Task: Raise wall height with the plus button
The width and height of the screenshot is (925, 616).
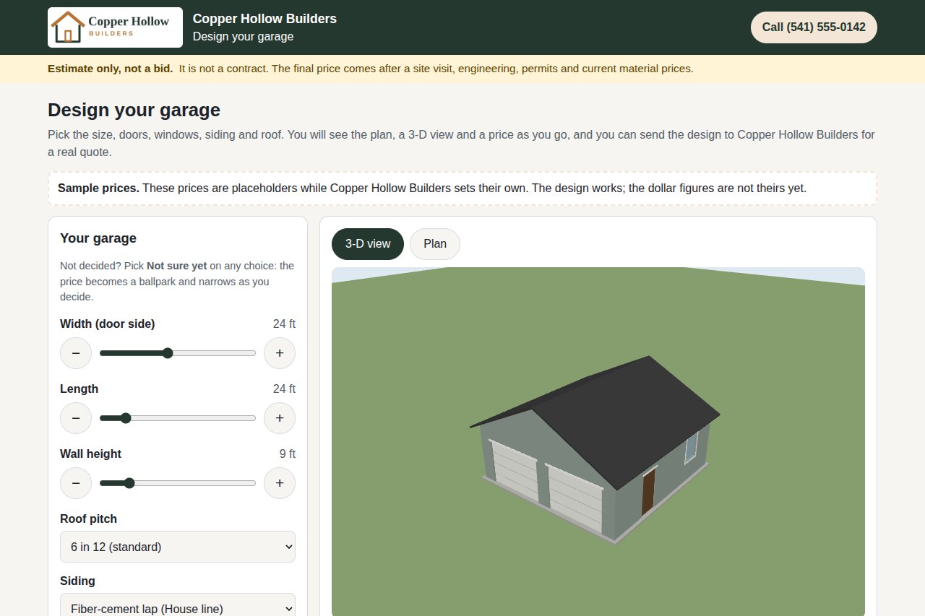Action: point(280,483)
